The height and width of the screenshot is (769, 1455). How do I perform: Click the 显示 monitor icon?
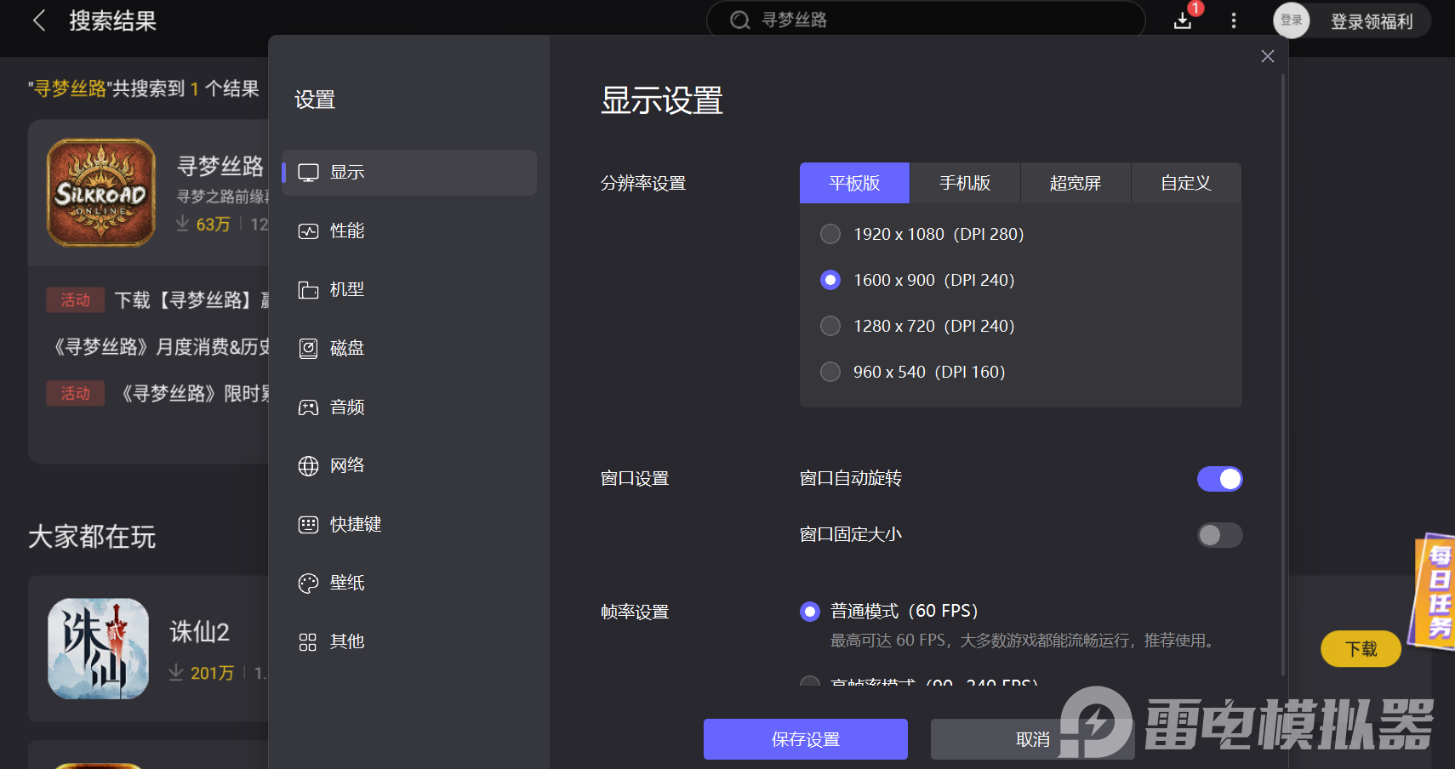(x=308, y=173)
